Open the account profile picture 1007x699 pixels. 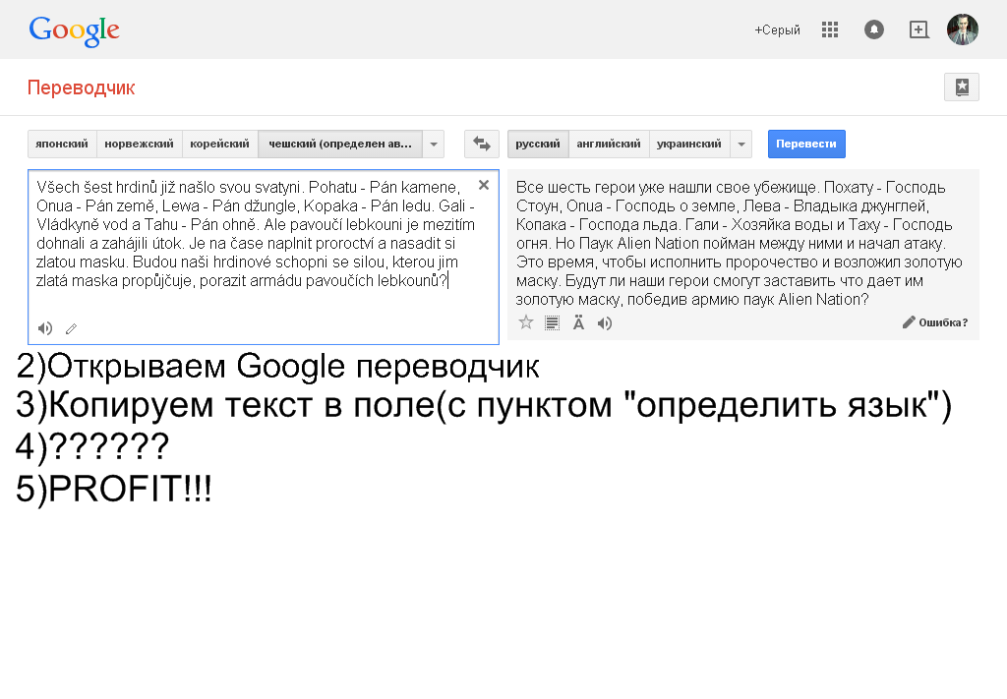point(962,29)
